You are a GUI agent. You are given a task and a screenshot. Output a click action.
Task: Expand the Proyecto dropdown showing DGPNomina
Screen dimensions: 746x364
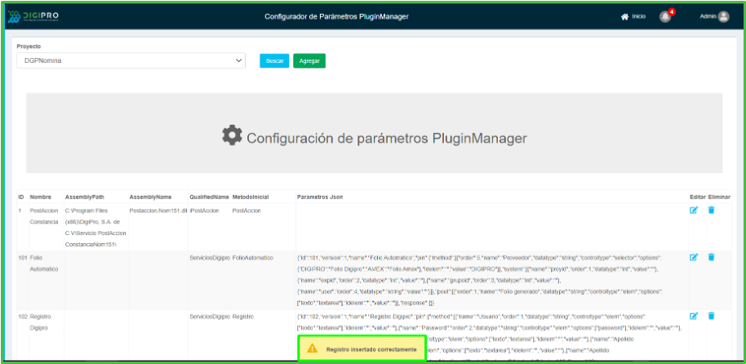(131, 60)
